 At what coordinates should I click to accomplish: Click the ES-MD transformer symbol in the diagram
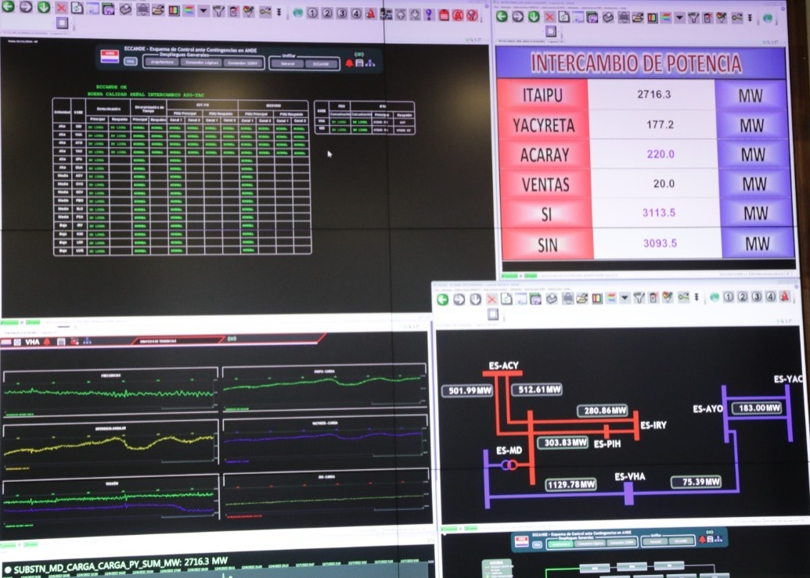(509, 465)
